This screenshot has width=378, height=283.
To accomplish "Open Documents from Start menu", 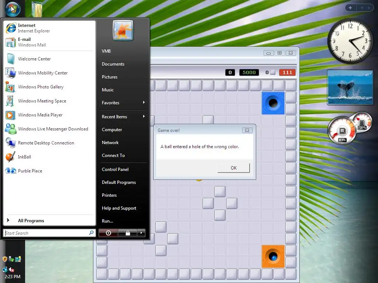I will click(x=113, y=64).
